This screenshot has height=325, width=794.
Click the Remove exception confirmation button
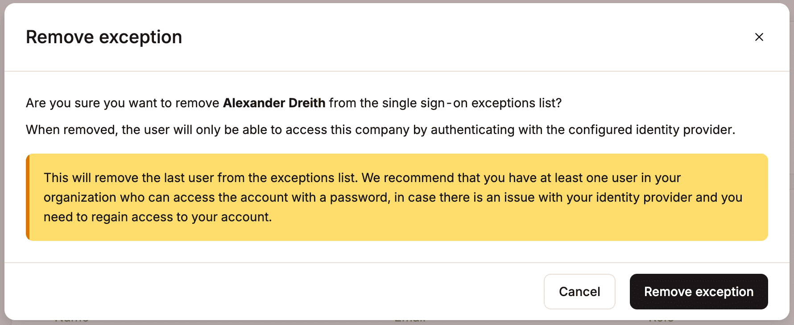click(699, 292)
